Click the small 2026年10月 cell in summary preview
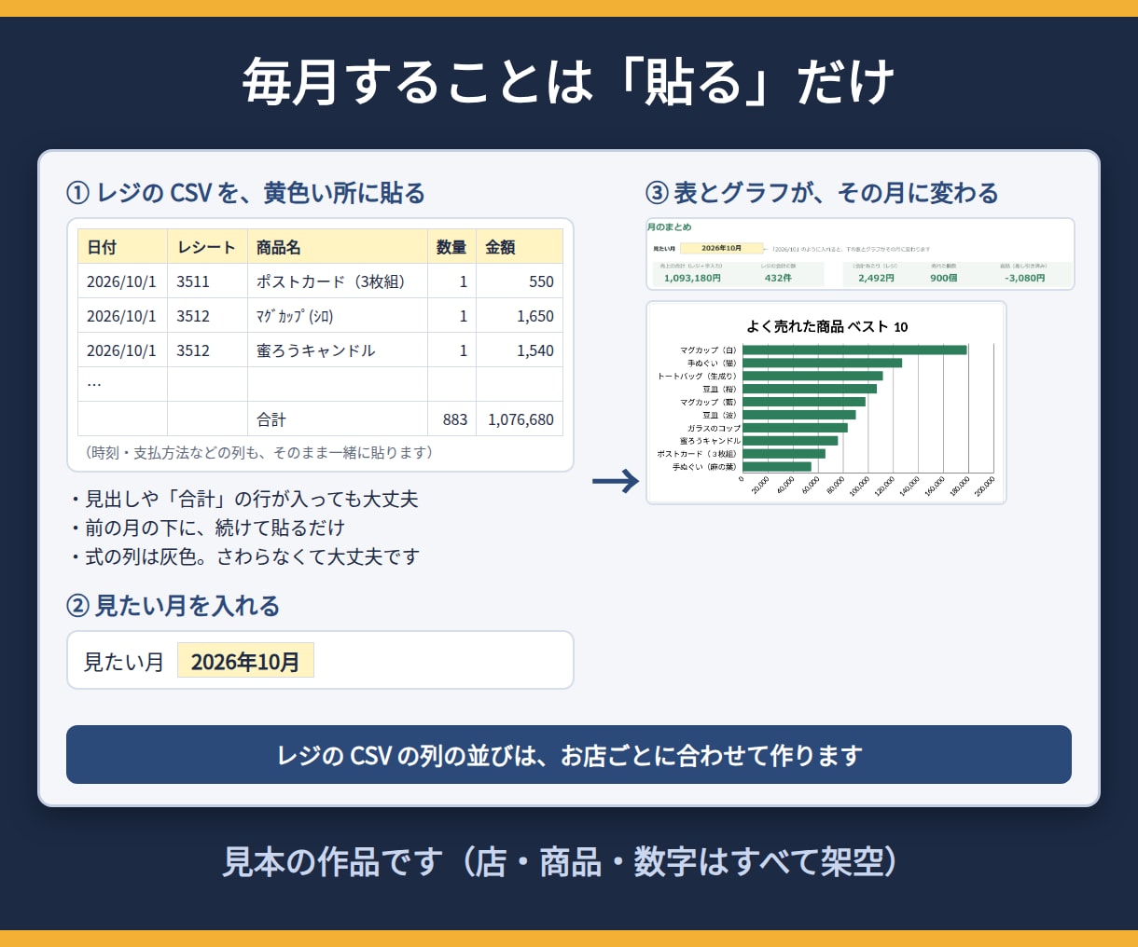 [x=721, y=248]
